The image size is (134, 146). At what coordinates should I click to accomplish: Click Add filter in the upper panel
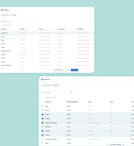[x=14, y=15]
